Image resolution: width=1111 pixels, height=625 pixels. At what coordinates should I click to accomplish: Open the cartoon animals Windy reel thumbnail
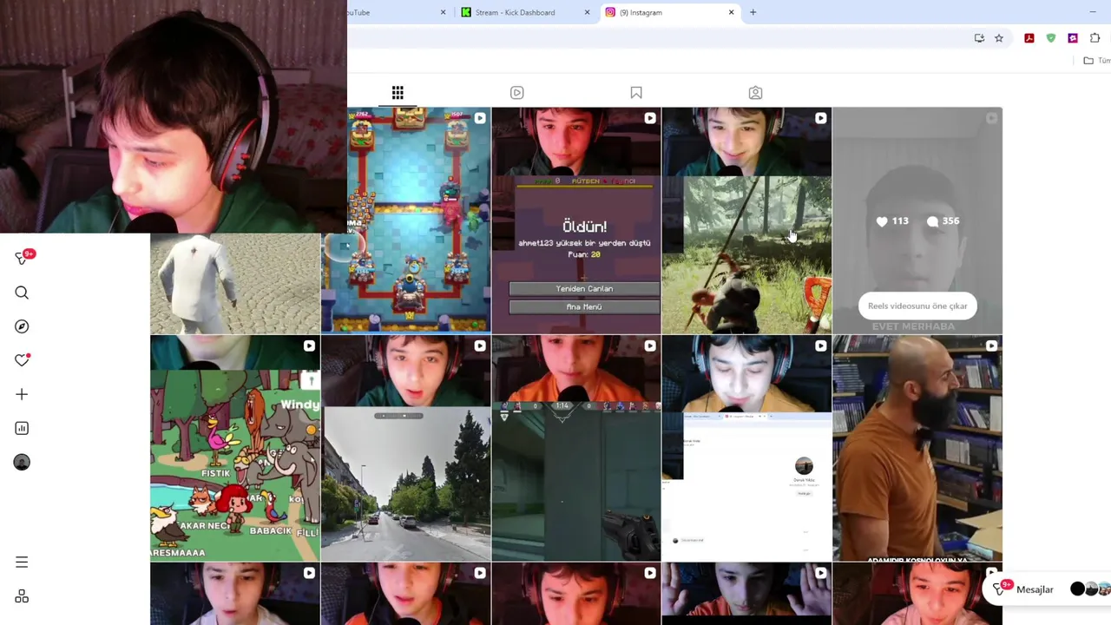pos(235,448)
